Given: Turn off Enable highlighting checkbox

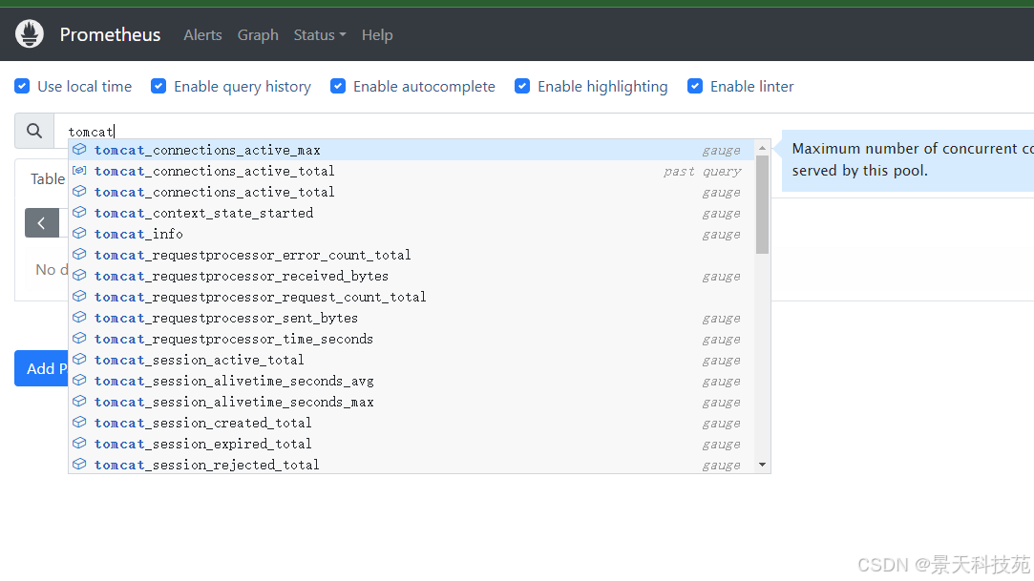Looking at the screenshot, I should click(x=522, y=86).
